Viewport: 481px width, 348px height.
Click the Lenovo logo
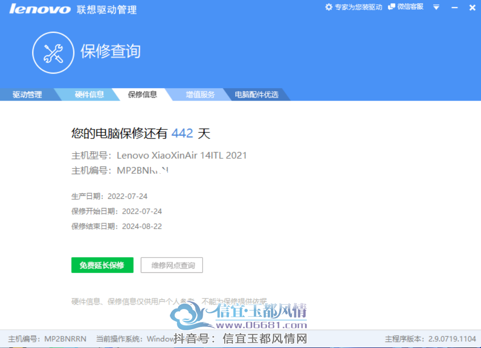tap(40, 9)
